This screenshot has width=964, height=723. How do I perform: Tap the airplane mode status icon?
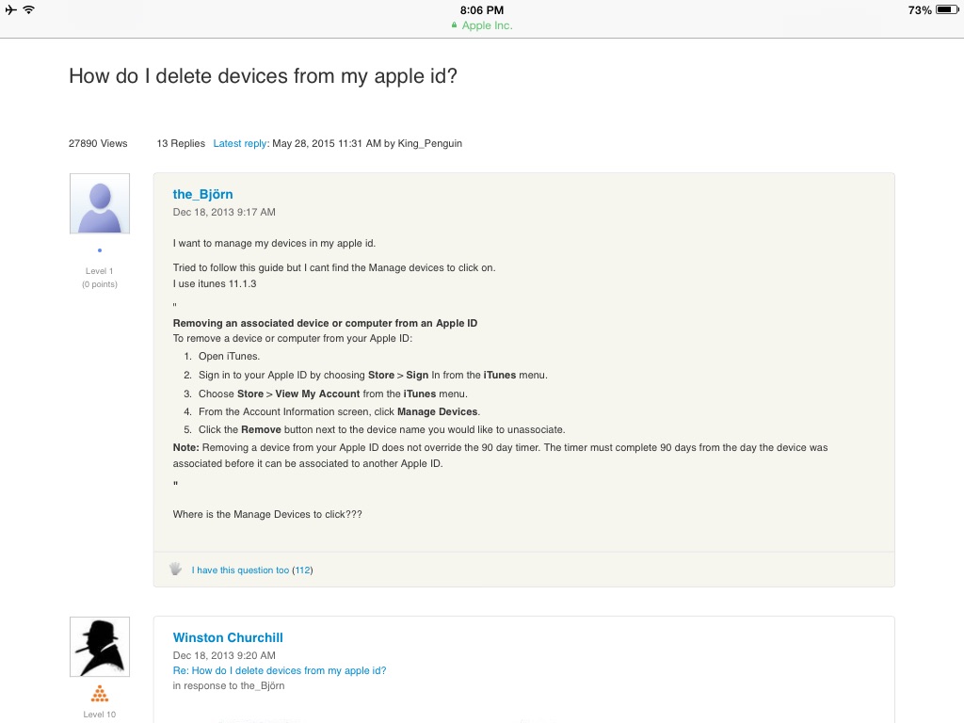[10, 9]
